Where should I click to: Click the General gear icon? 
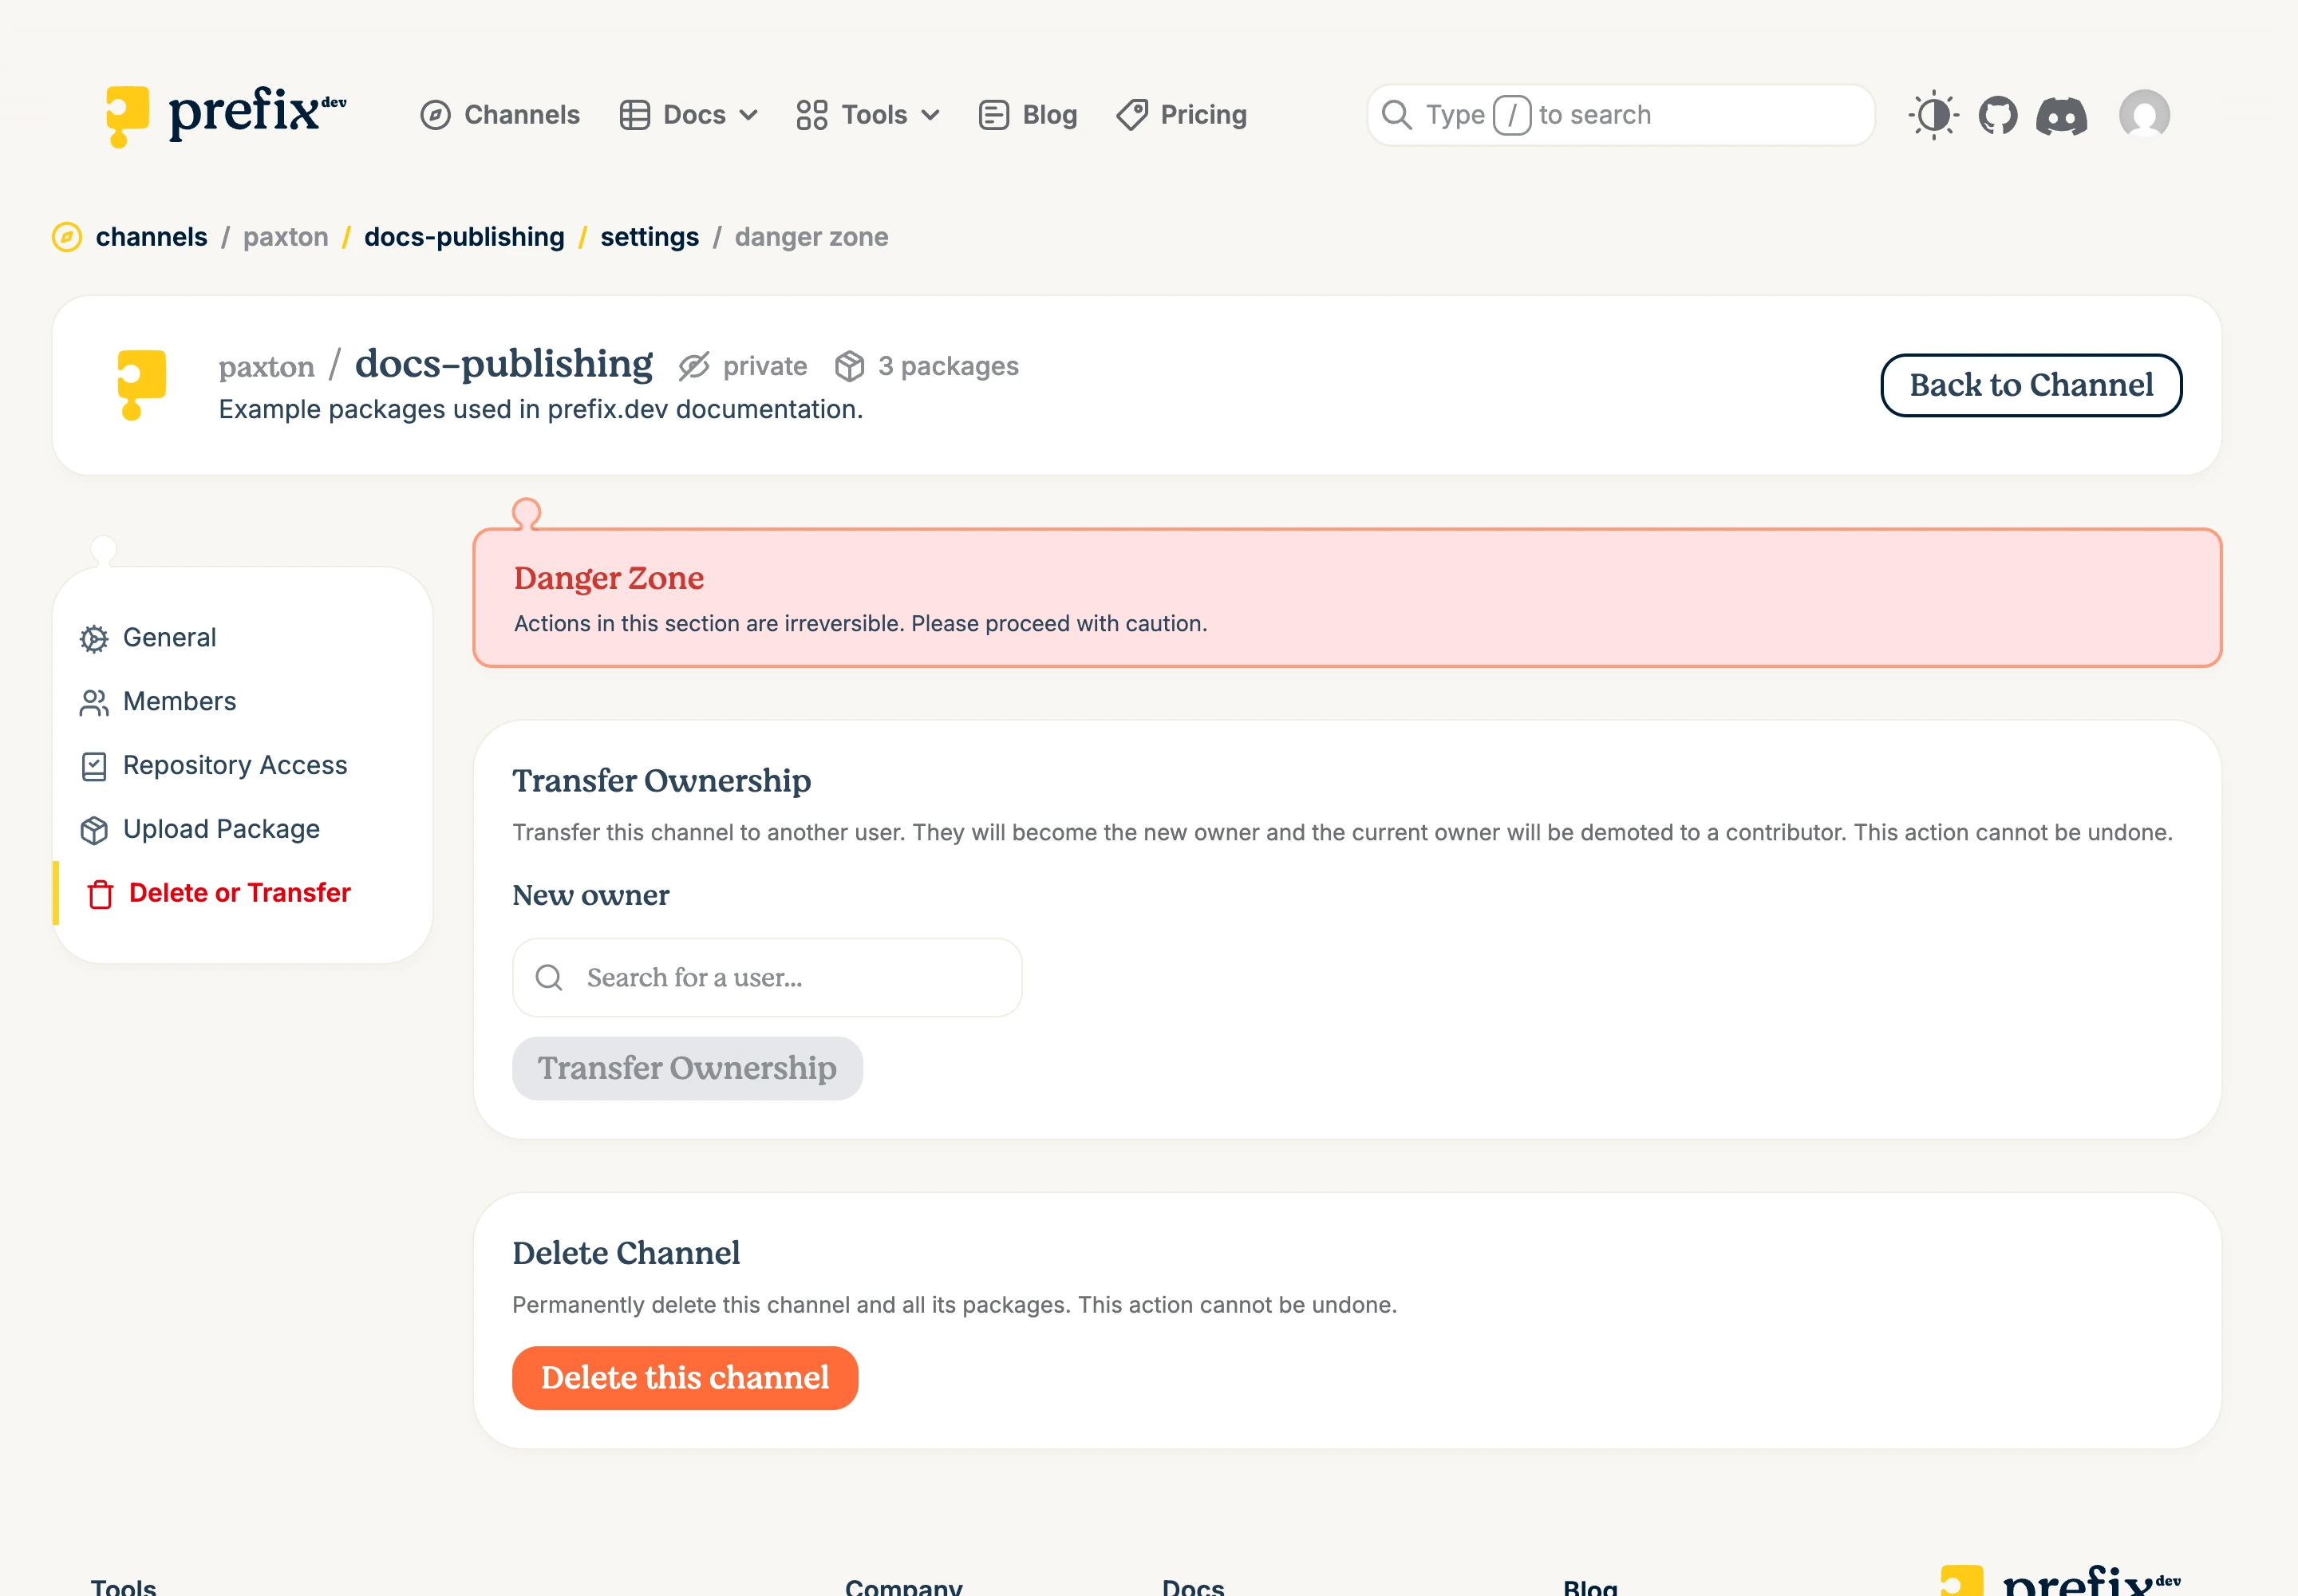coord(94,639)
